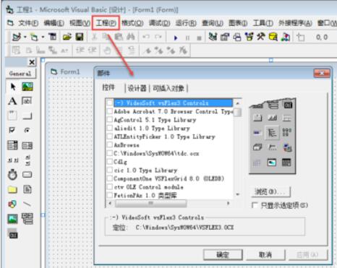337x268 pixels.
Task: Open the 调试(D) menu
Action: [x=160, y=23]
